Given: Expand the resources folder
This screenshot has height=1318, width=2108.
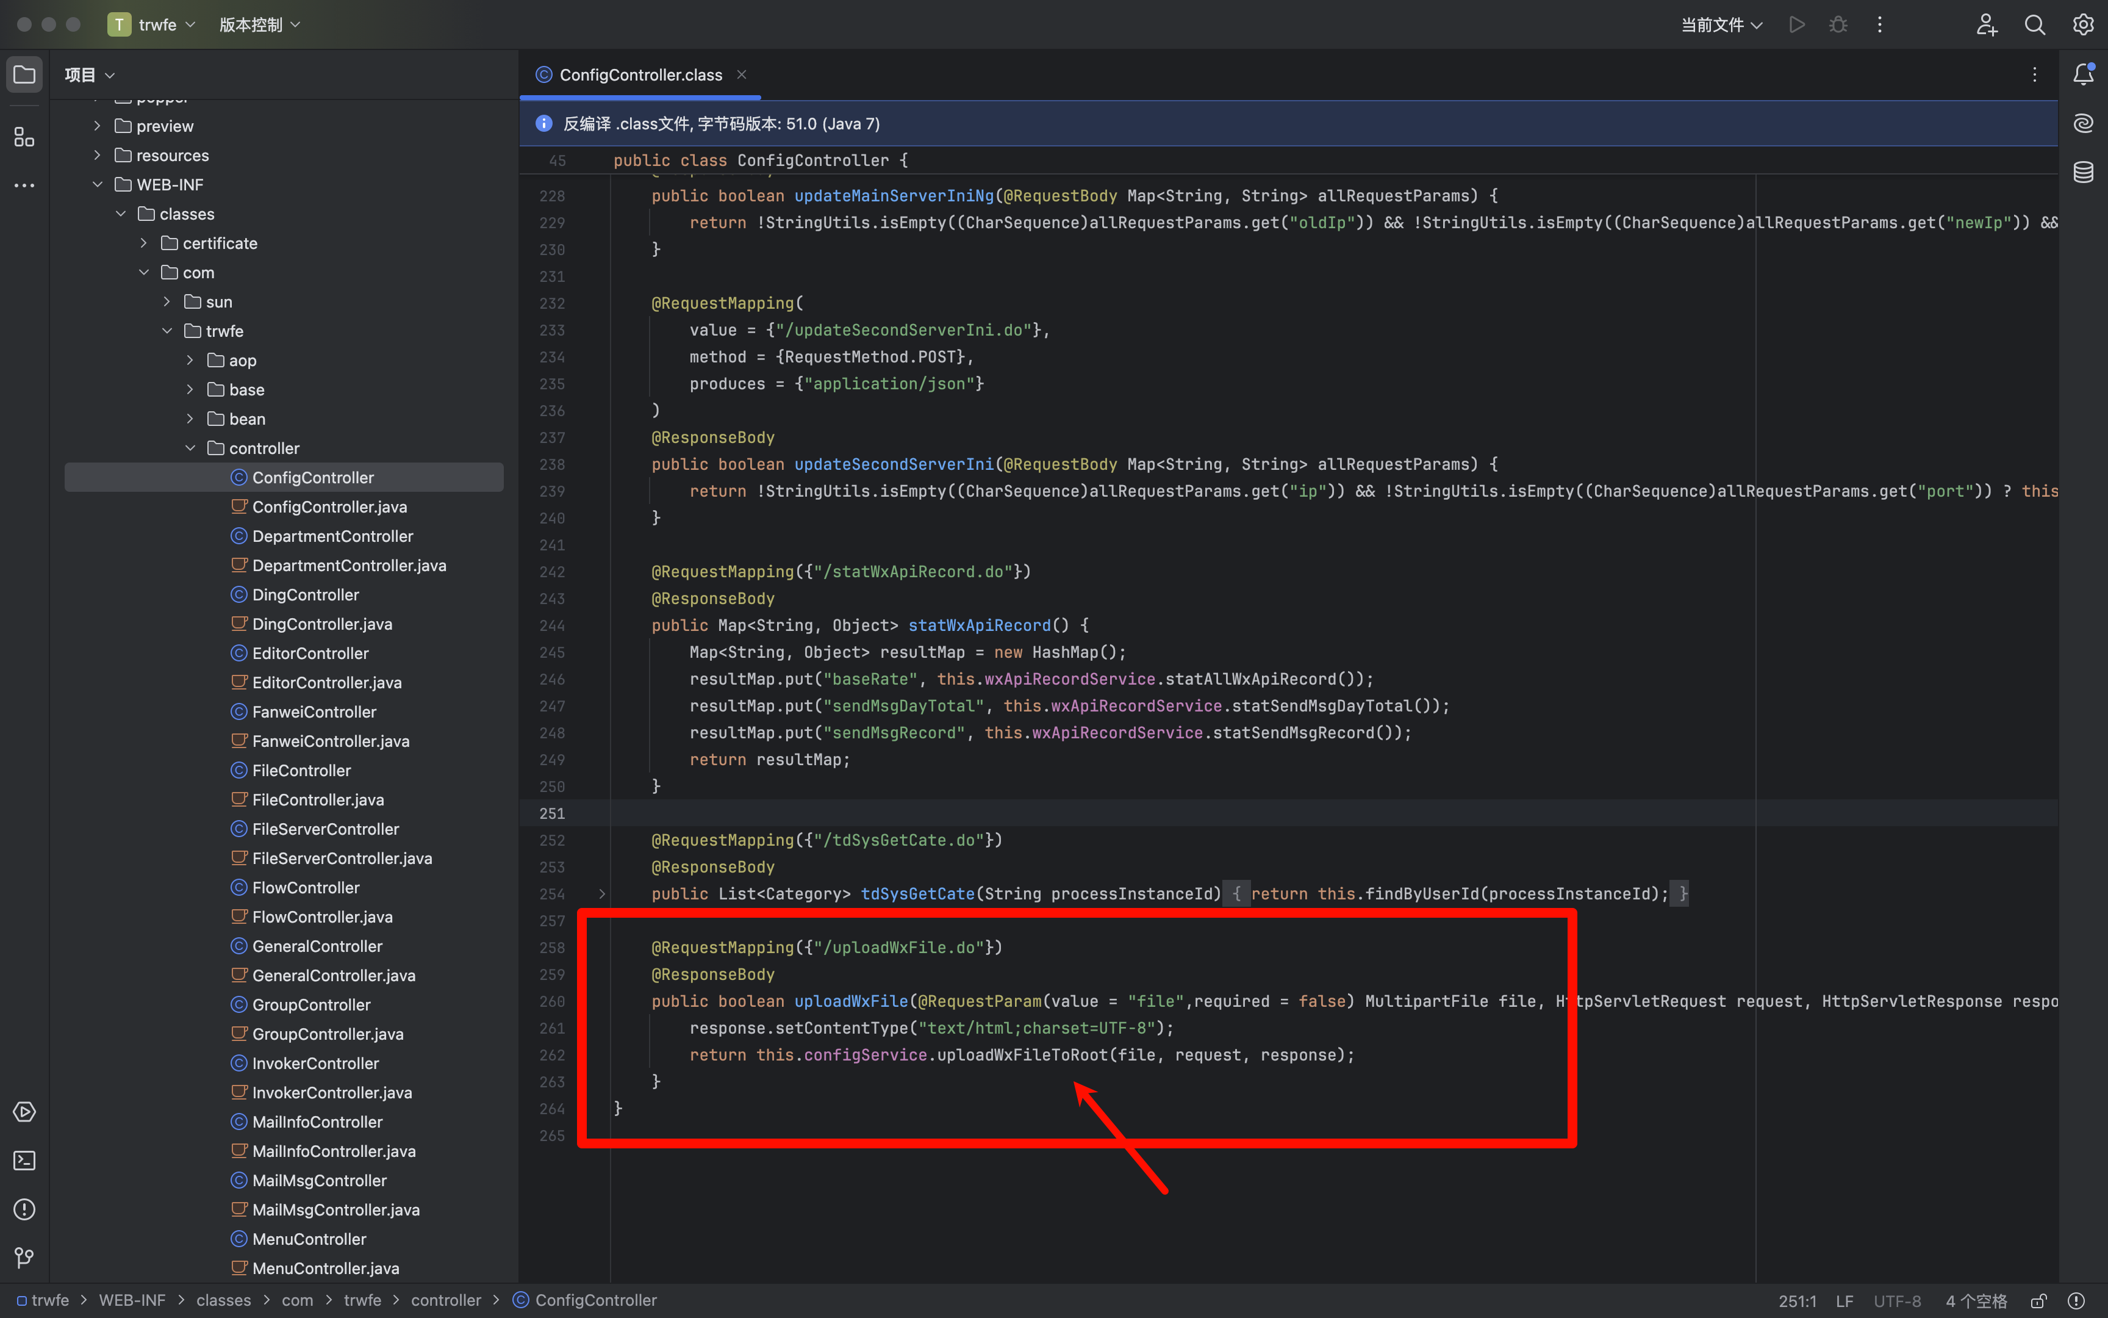Looking at the screenshot, I should [98, 155].
